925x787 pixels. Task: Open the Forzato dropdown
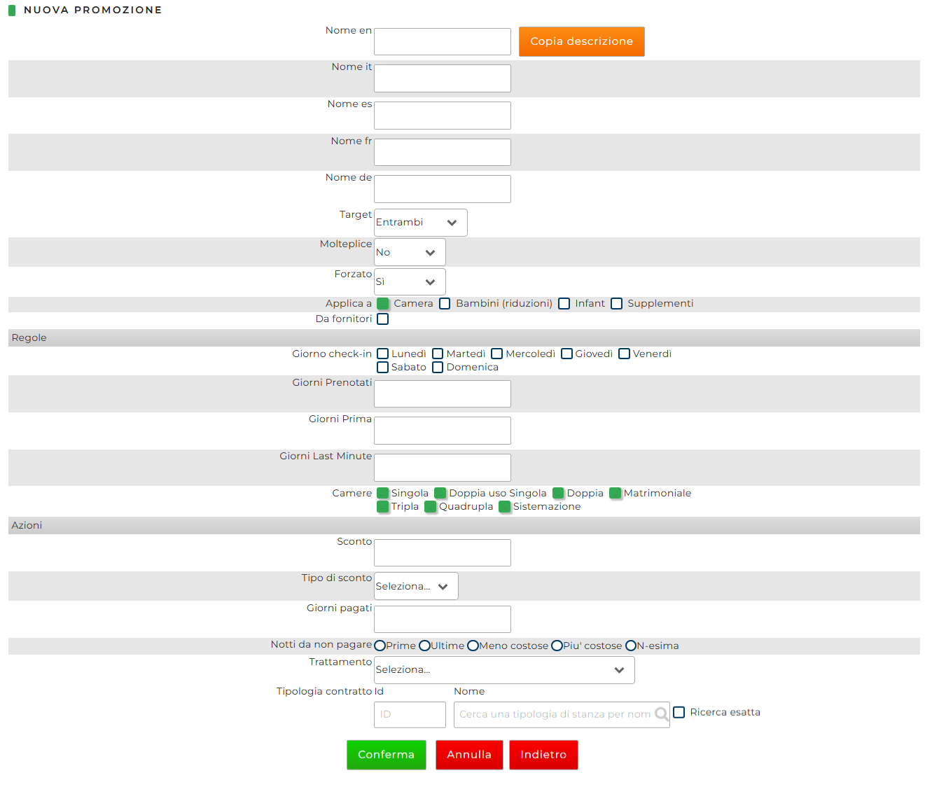click(x=410, y=282)
